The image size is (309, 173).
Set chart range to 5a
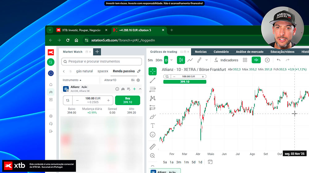(165, 162)
